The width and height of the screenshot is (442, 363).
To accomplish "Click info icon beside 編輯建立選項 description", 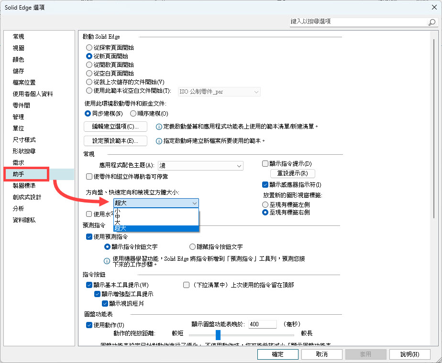I will coord(159,127).
